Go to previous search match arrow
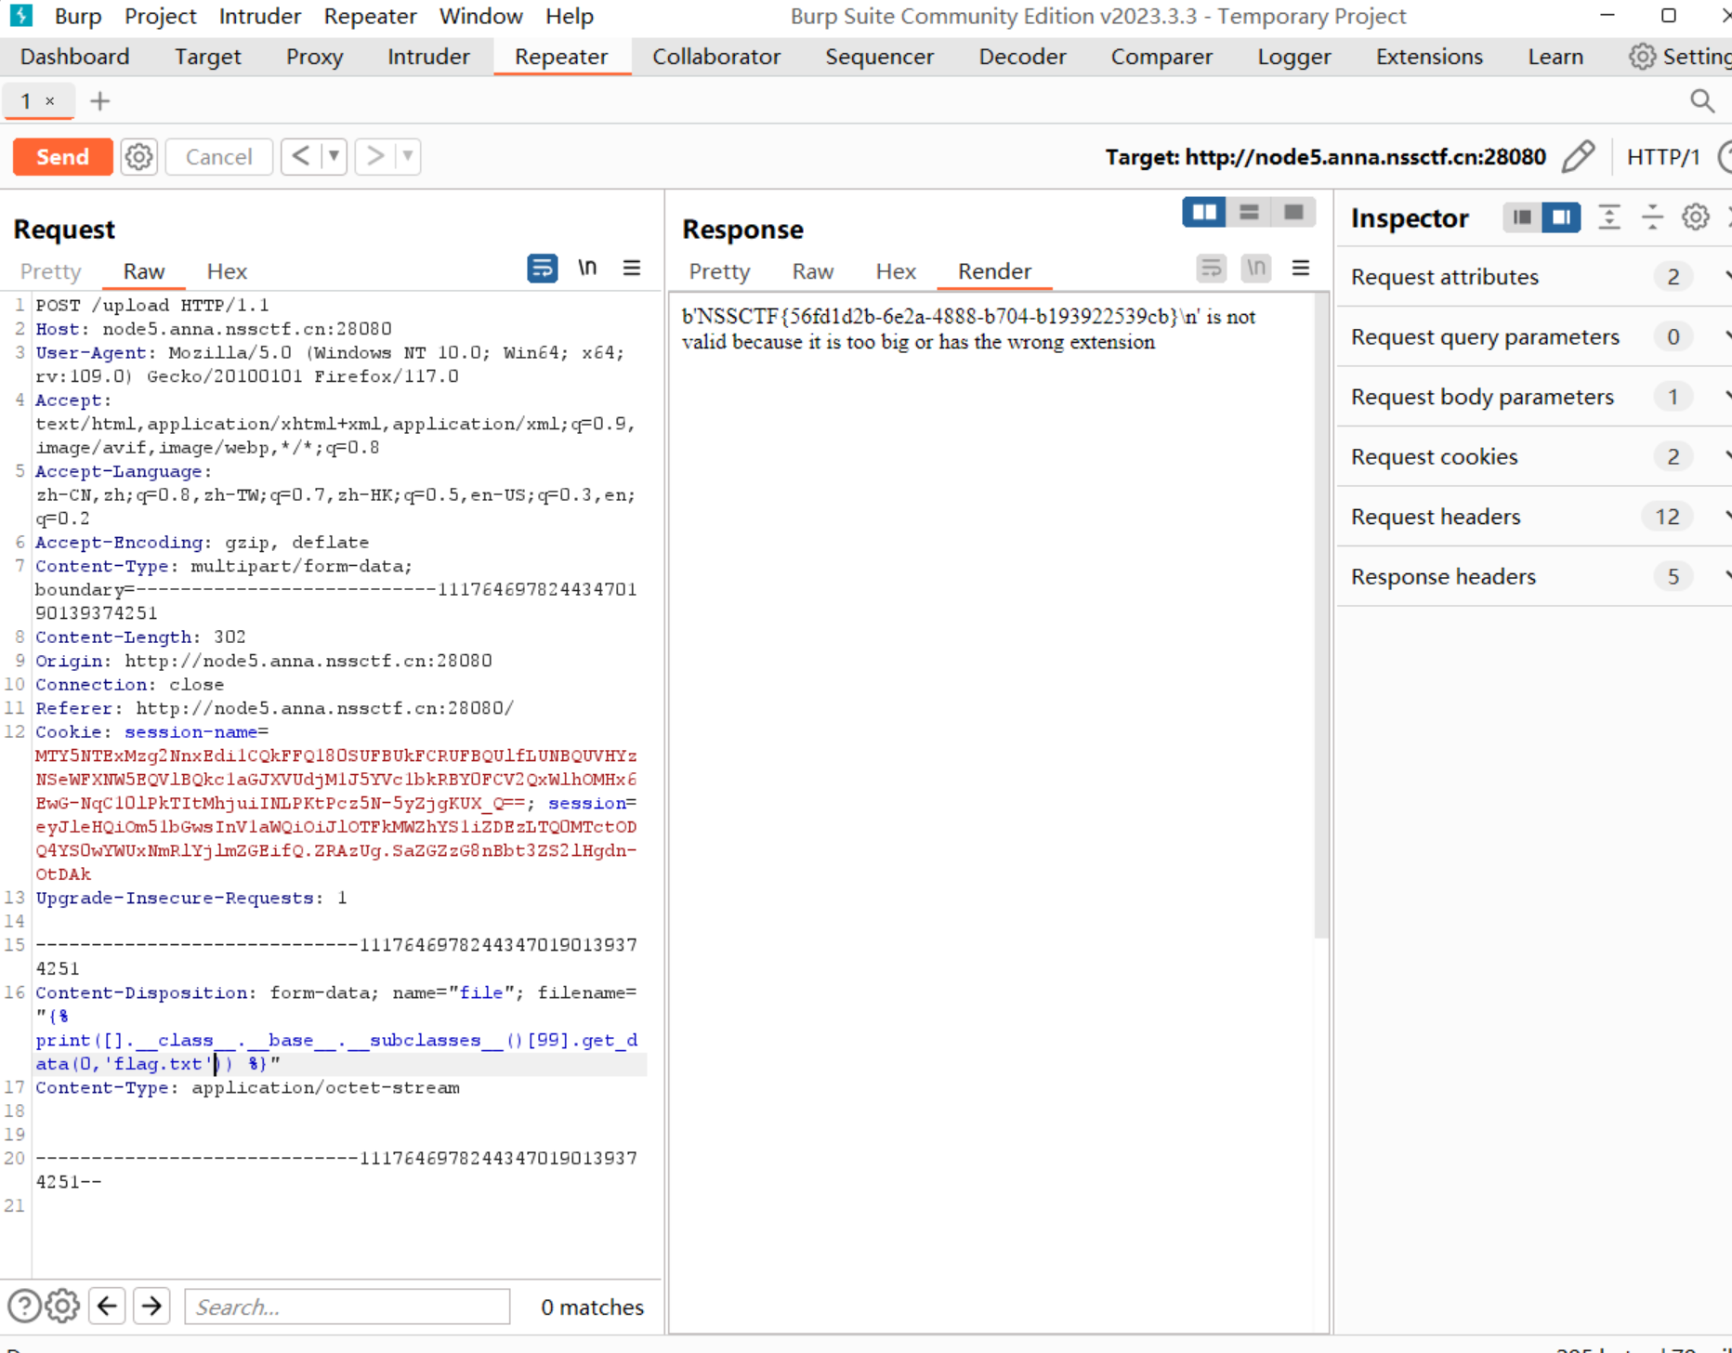The height and width of the screenshot is (1353, 1732). (107, 1307)
